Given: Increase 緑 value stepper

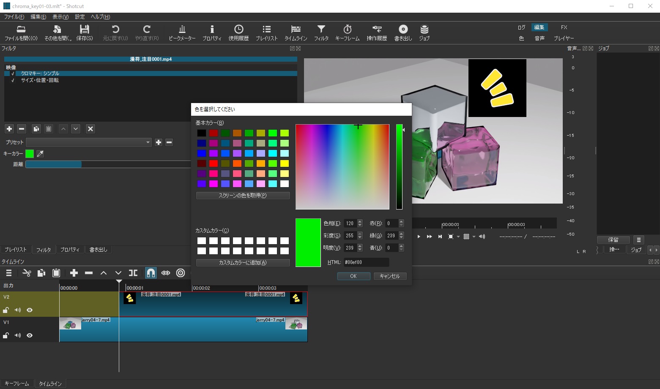Looking at the screenshot, I should 401,234.
